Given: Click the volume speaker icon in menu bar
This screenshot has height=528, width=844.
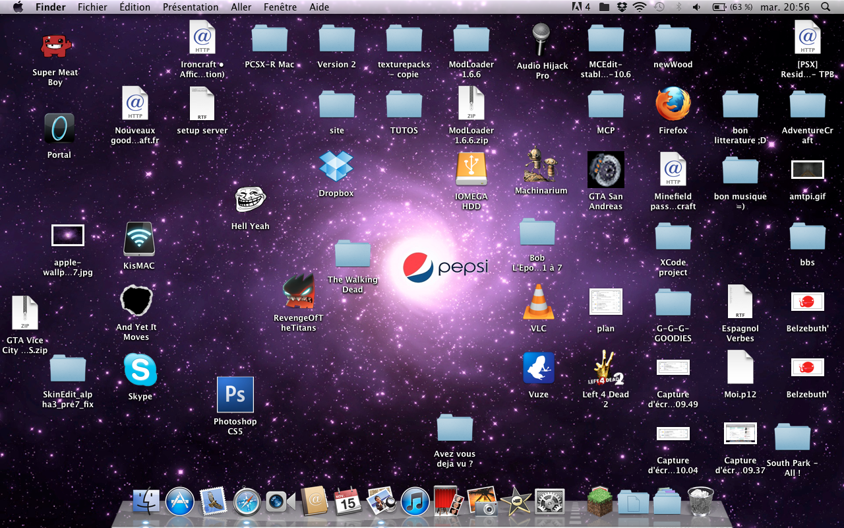Looking at the screenshot, I should tap(696, 7).
